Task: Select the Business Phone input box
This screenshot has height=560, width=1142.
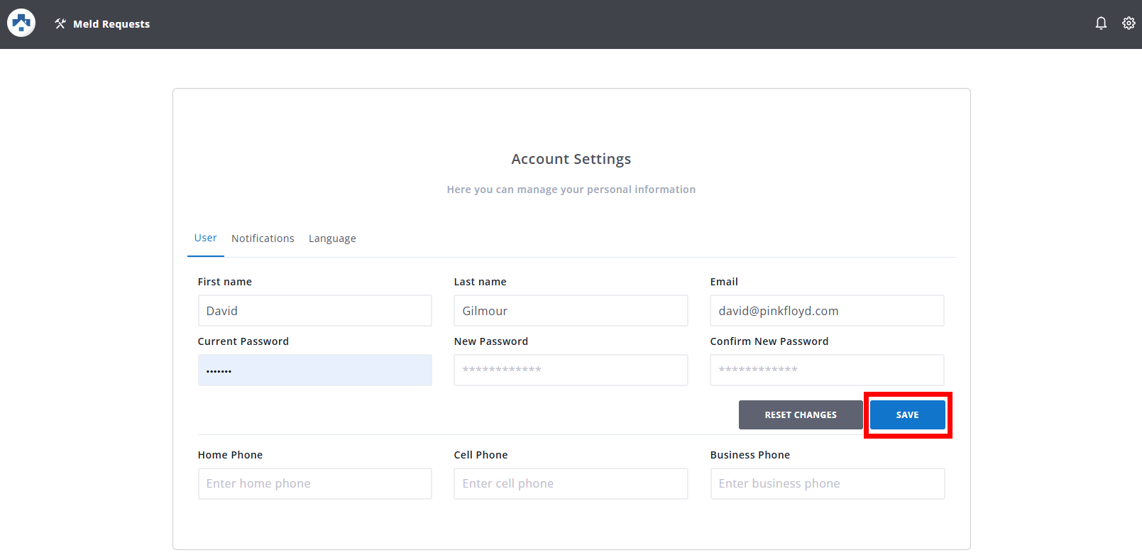Action: click(x=827, y=483)
